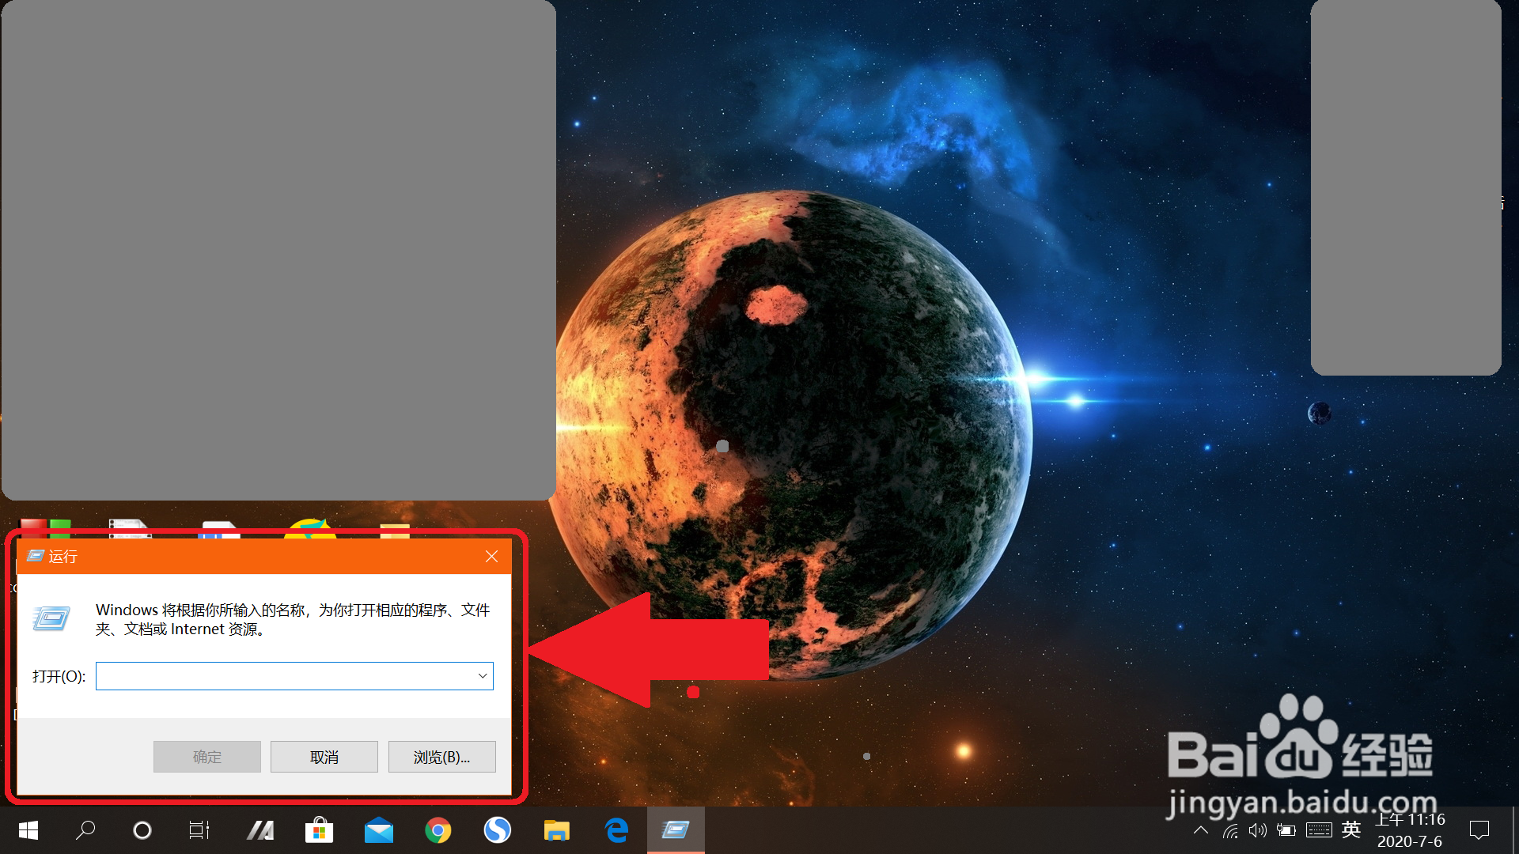
Task: Open the Sogou browser icon
Action: coord(498,830)
